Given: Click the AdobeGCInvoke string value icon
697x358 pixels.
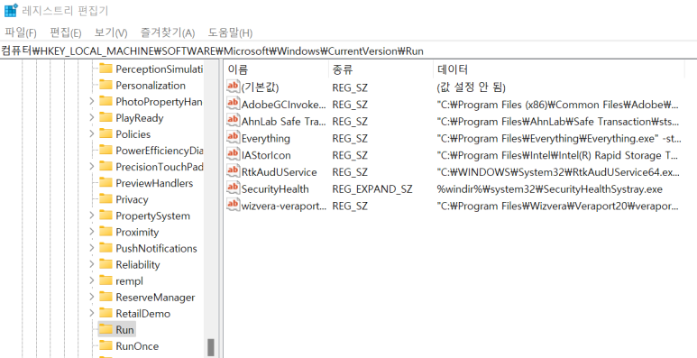Looking at the screenshot, I should (x=234, y=104).
